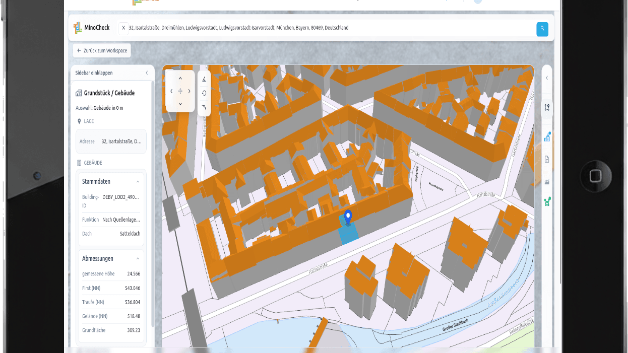The image size is (628, 353).
Task: Collapse sidebar via Sidebar einklappen
Action: 111,73
